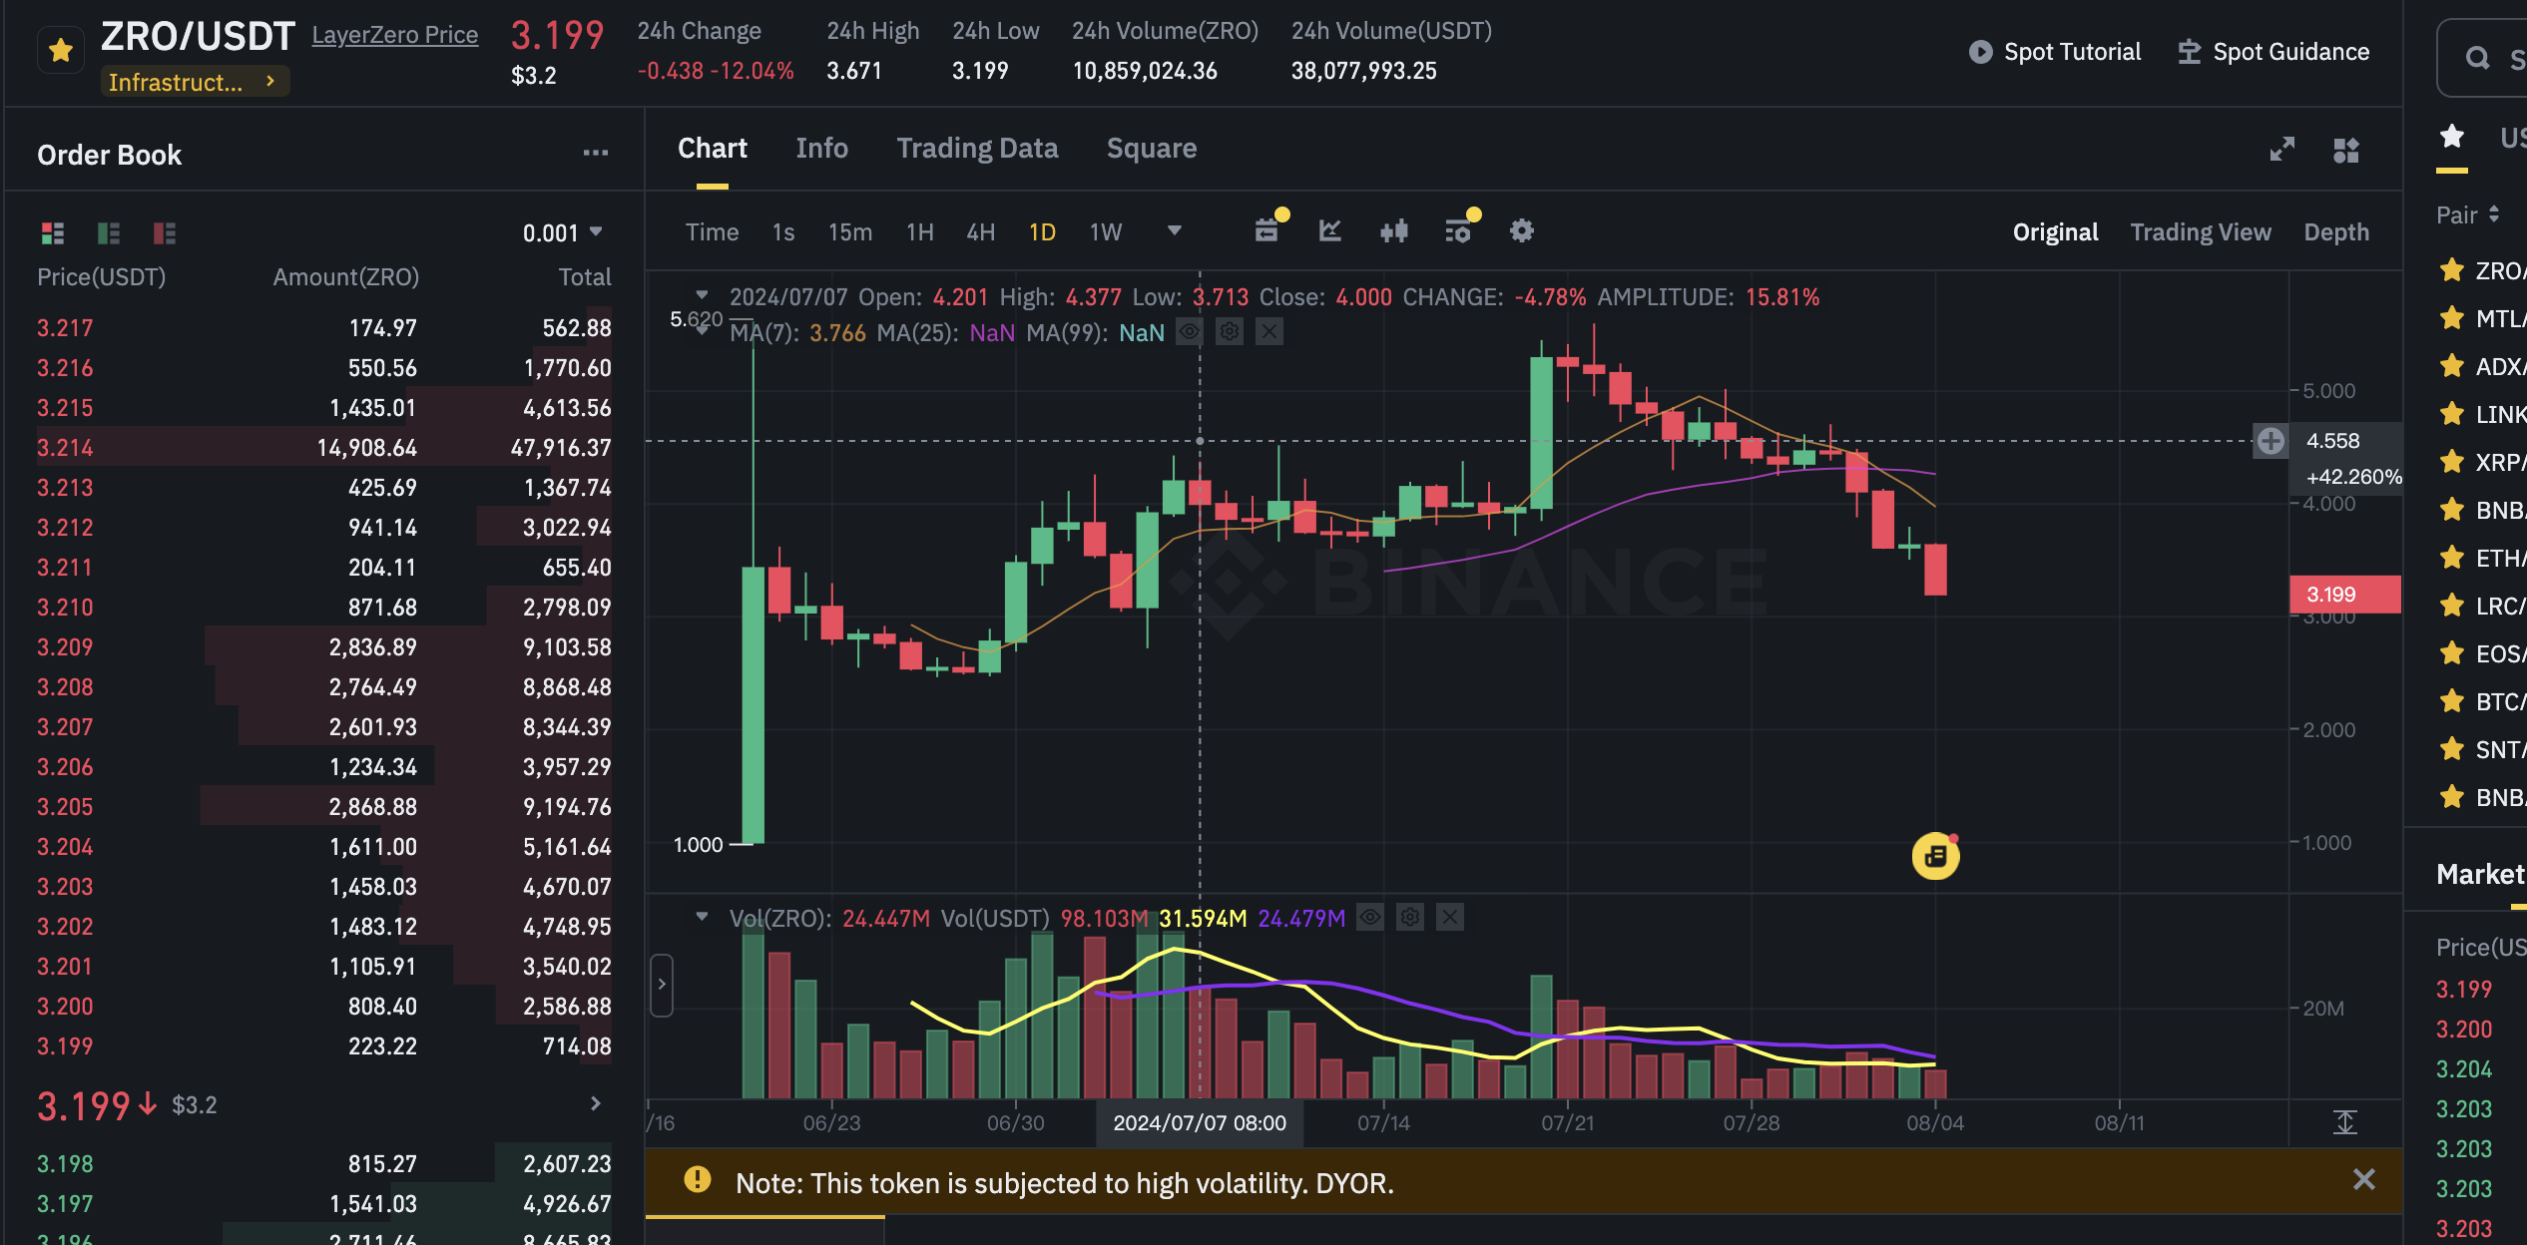Screen dimensions: 2527x1245
Task: Remove the Vol indicator with X
Action: (x=1450, y=917)
